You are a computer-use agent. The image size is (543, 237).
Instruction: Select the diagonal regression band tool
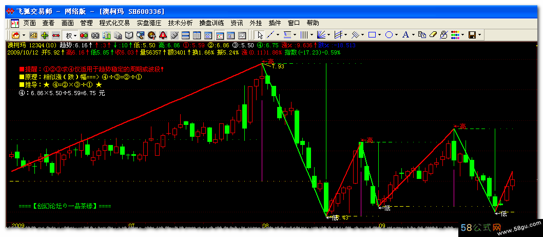tap(355, 35)
